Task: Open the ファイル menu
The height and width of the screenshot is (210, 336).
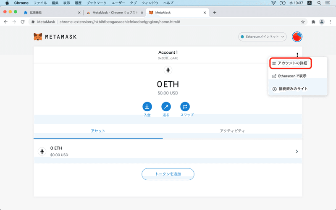Action: (x=40, y=3)
